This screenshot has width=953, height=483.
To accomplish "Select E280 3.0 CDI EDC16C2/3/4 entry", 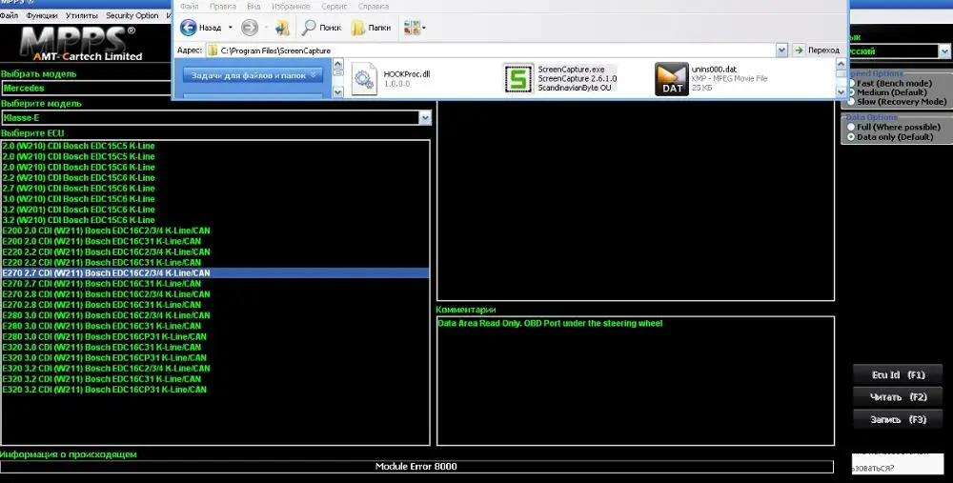I will [107, 315].
